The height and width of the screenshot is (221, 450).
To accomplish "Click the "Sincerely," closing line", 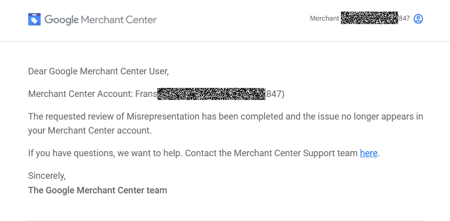I will [x=47, y=176].
